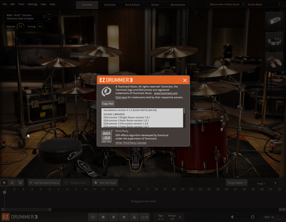Screen dimensions: 286x222
Task: Open the MIDI settings menu
Action: coord(269,217)
